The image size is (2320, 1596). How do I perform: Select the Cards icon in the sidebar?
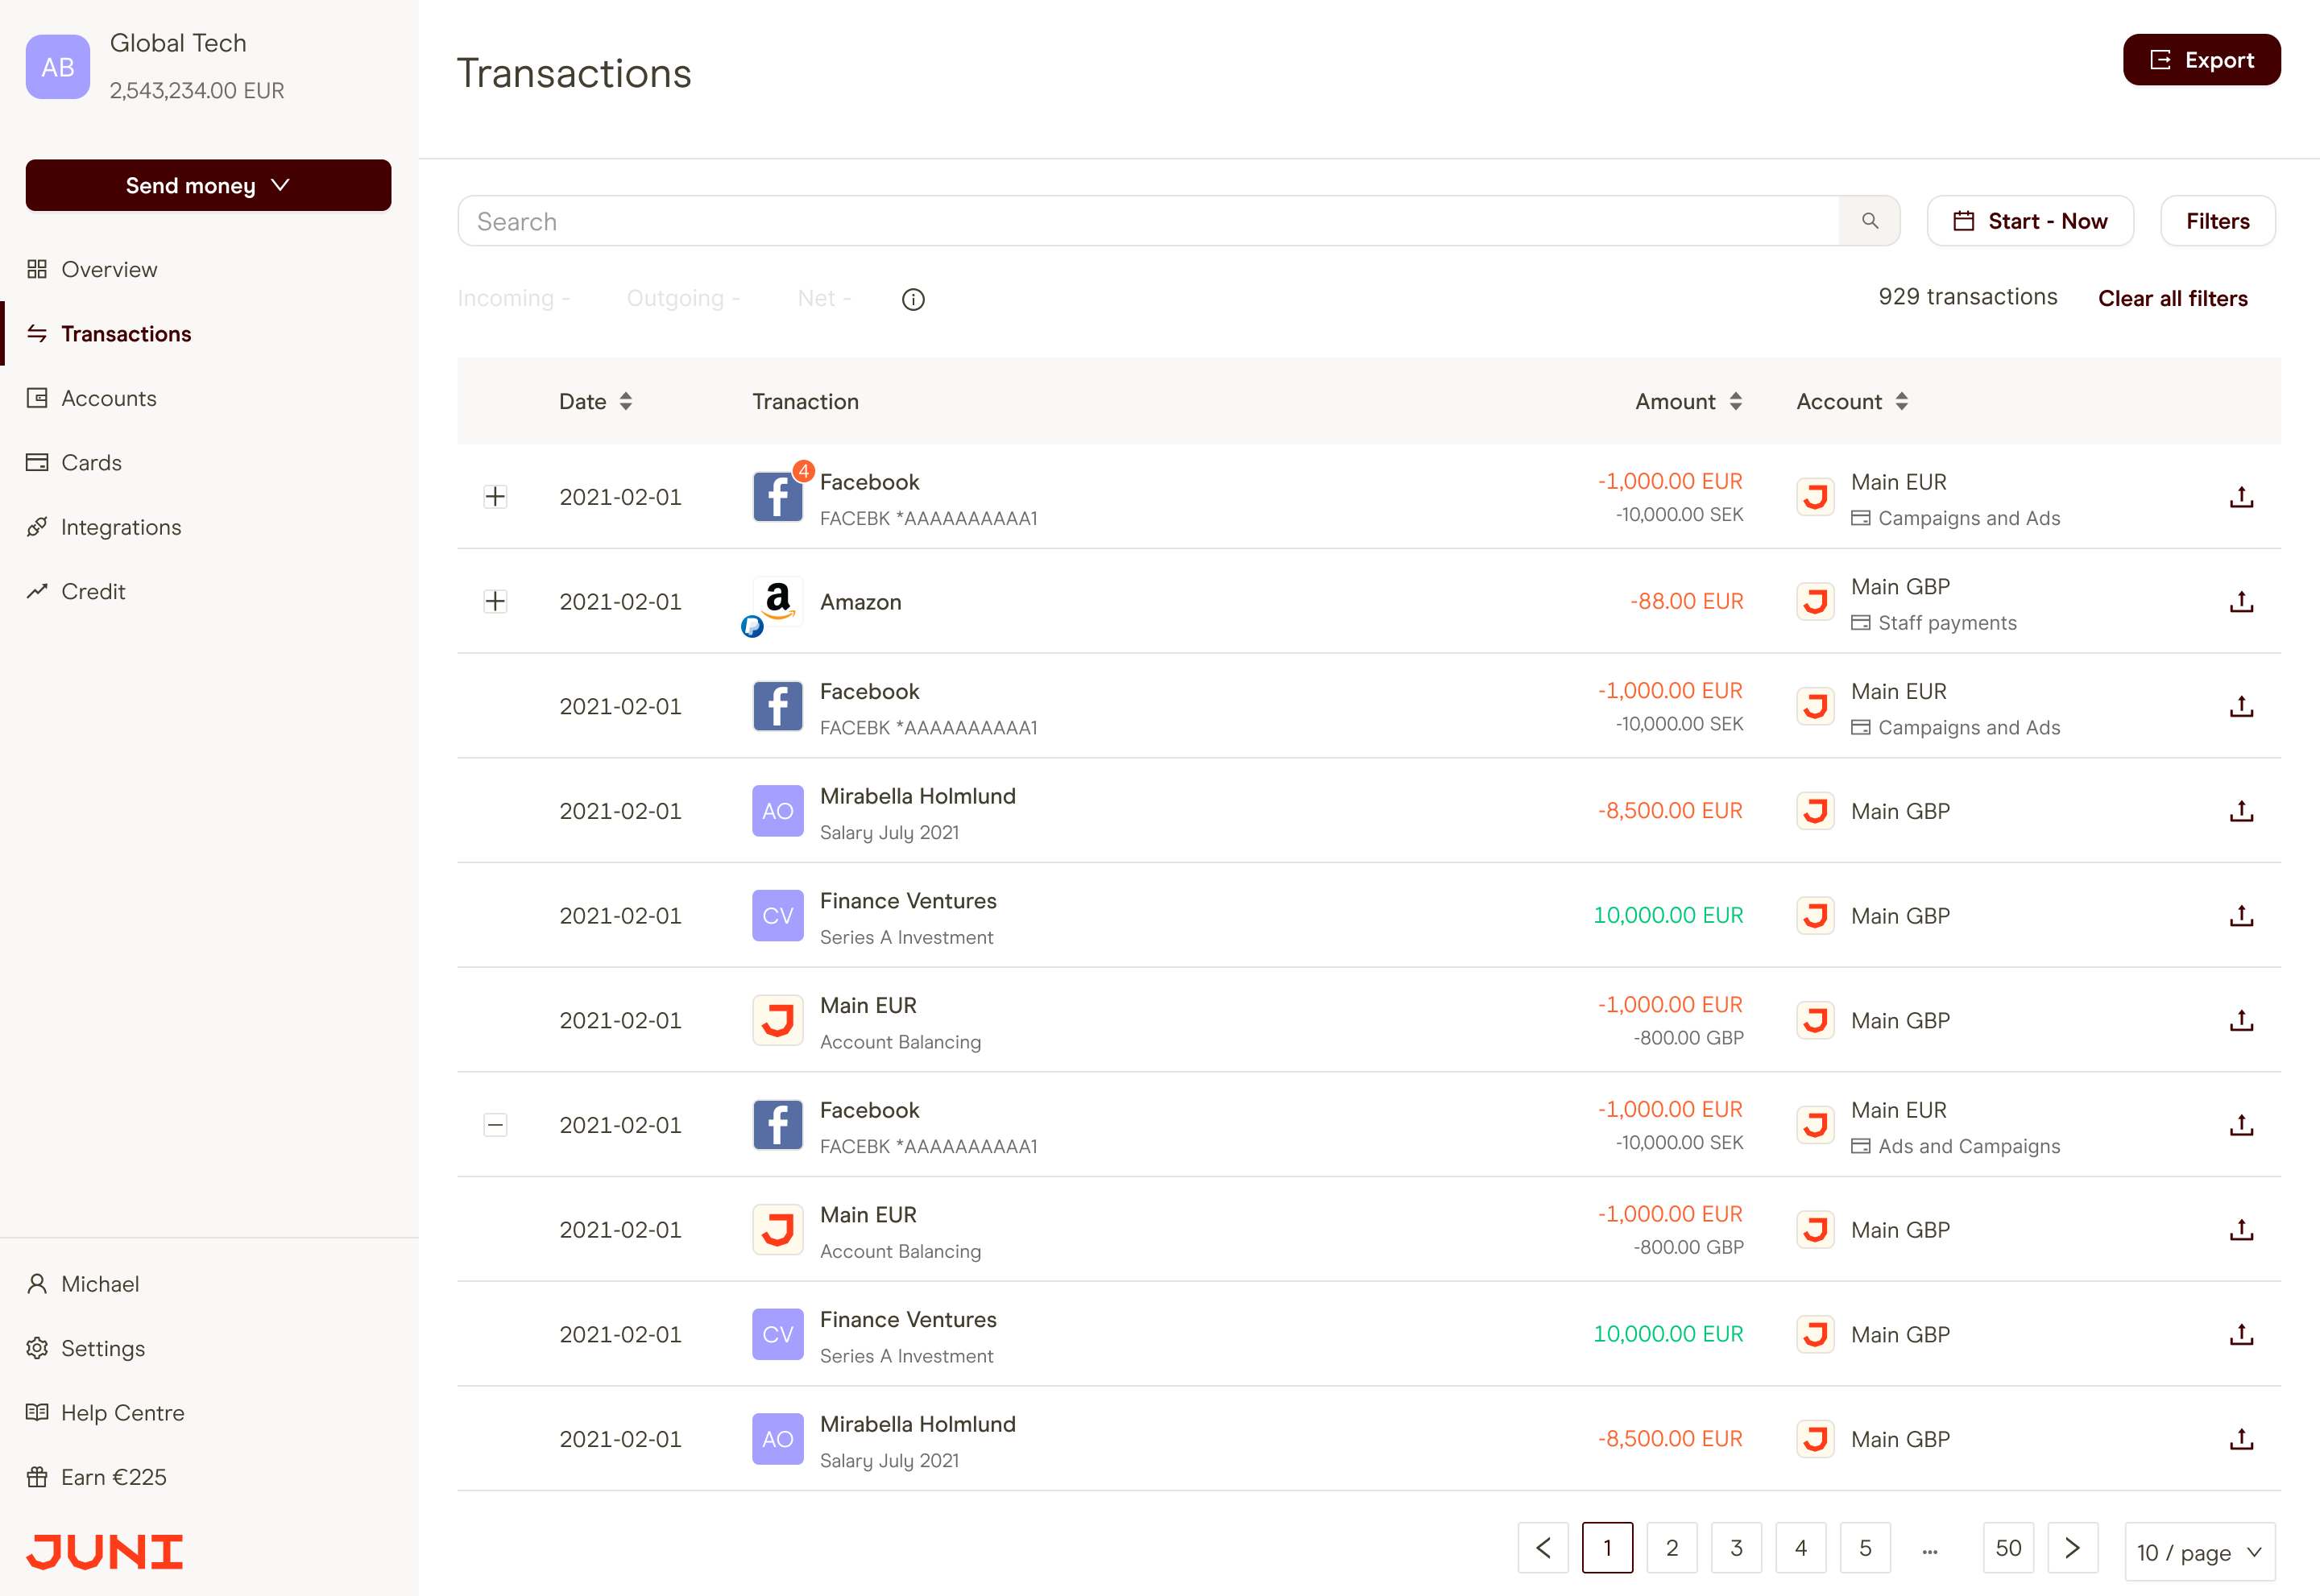click(37, 462)
